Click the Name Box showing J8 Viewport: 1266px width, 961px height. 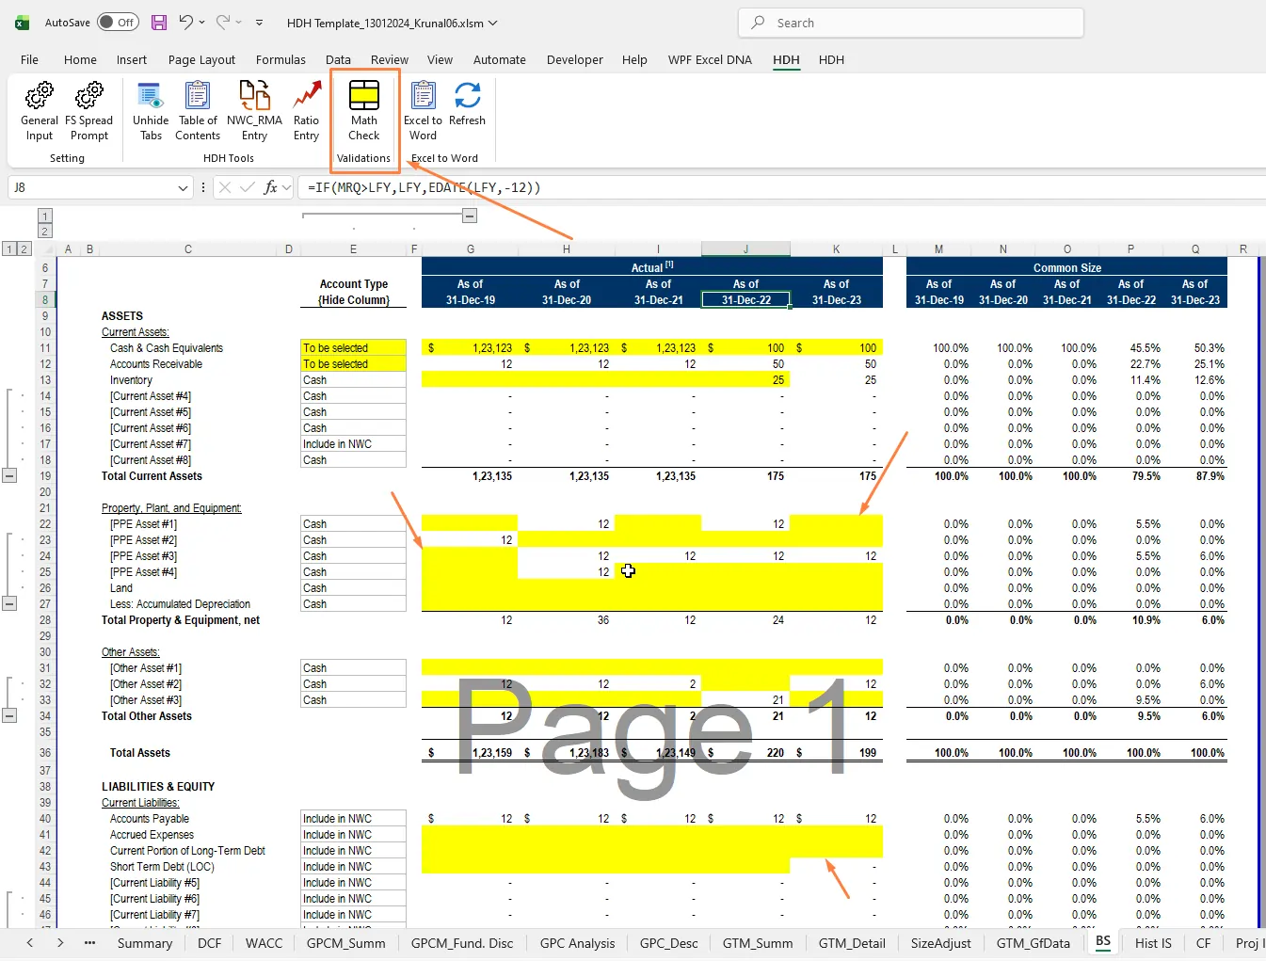(91, 187)
